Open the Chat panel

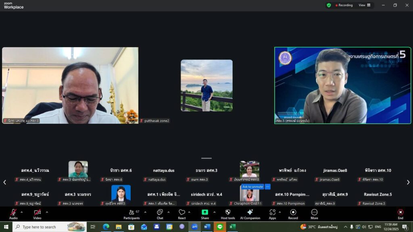pyautogui.click(x=160, y=213)
